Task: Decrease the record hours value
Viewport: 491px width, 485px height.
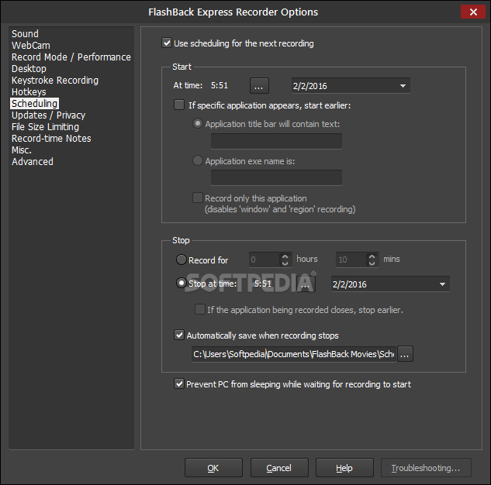Action: 285,263
